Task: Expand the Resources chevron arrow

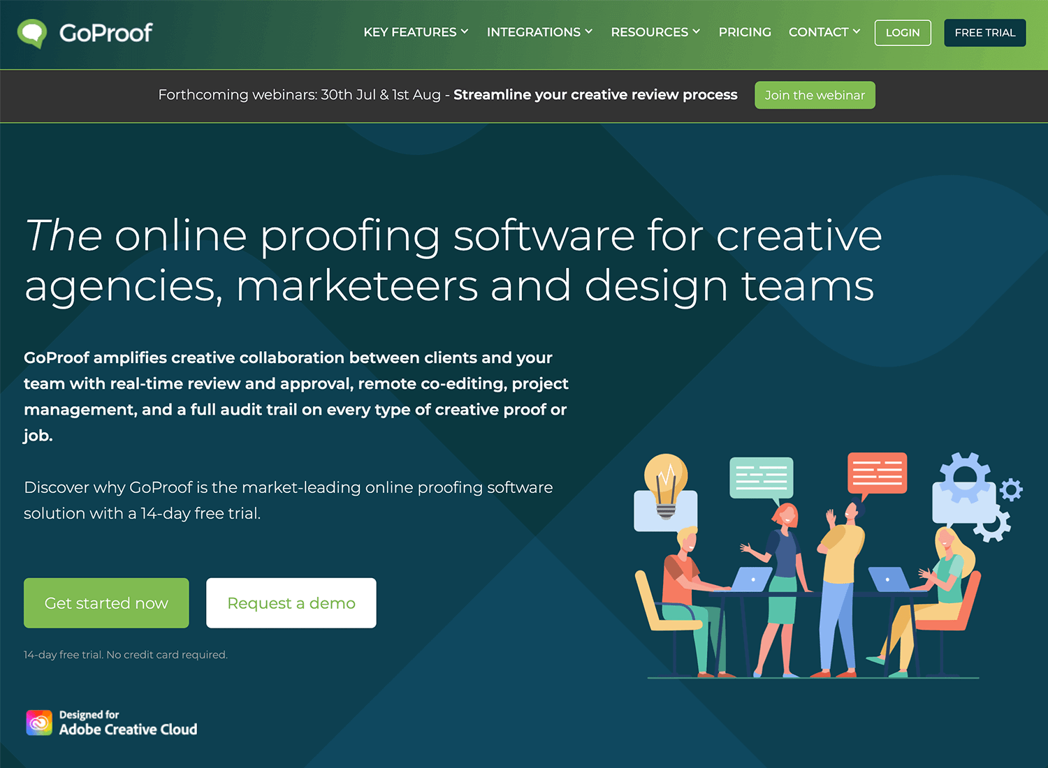Action: point(697,31)
